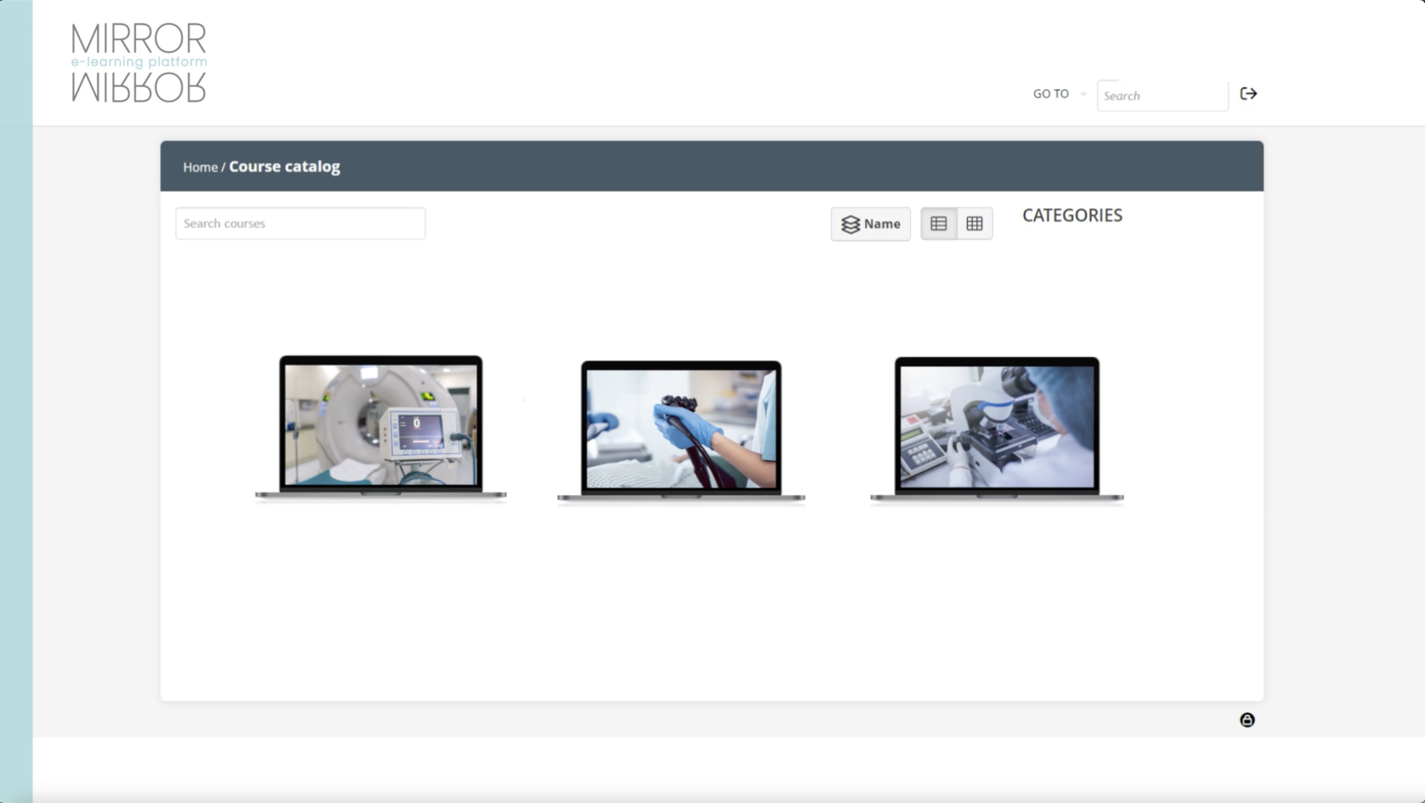Open the microscope course laptop image

tap(997, 428)
